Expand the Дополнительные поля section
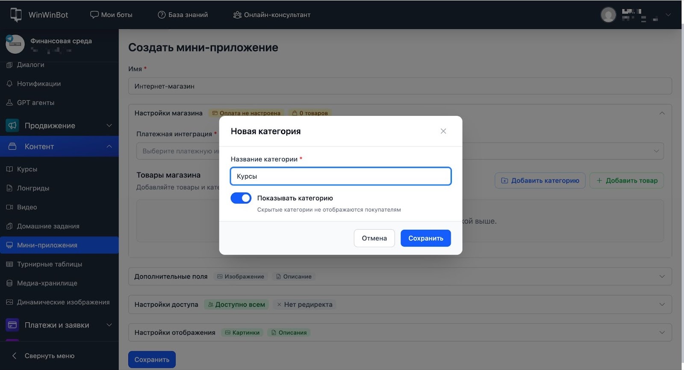The image size is (684, 370). coord(662,276)
